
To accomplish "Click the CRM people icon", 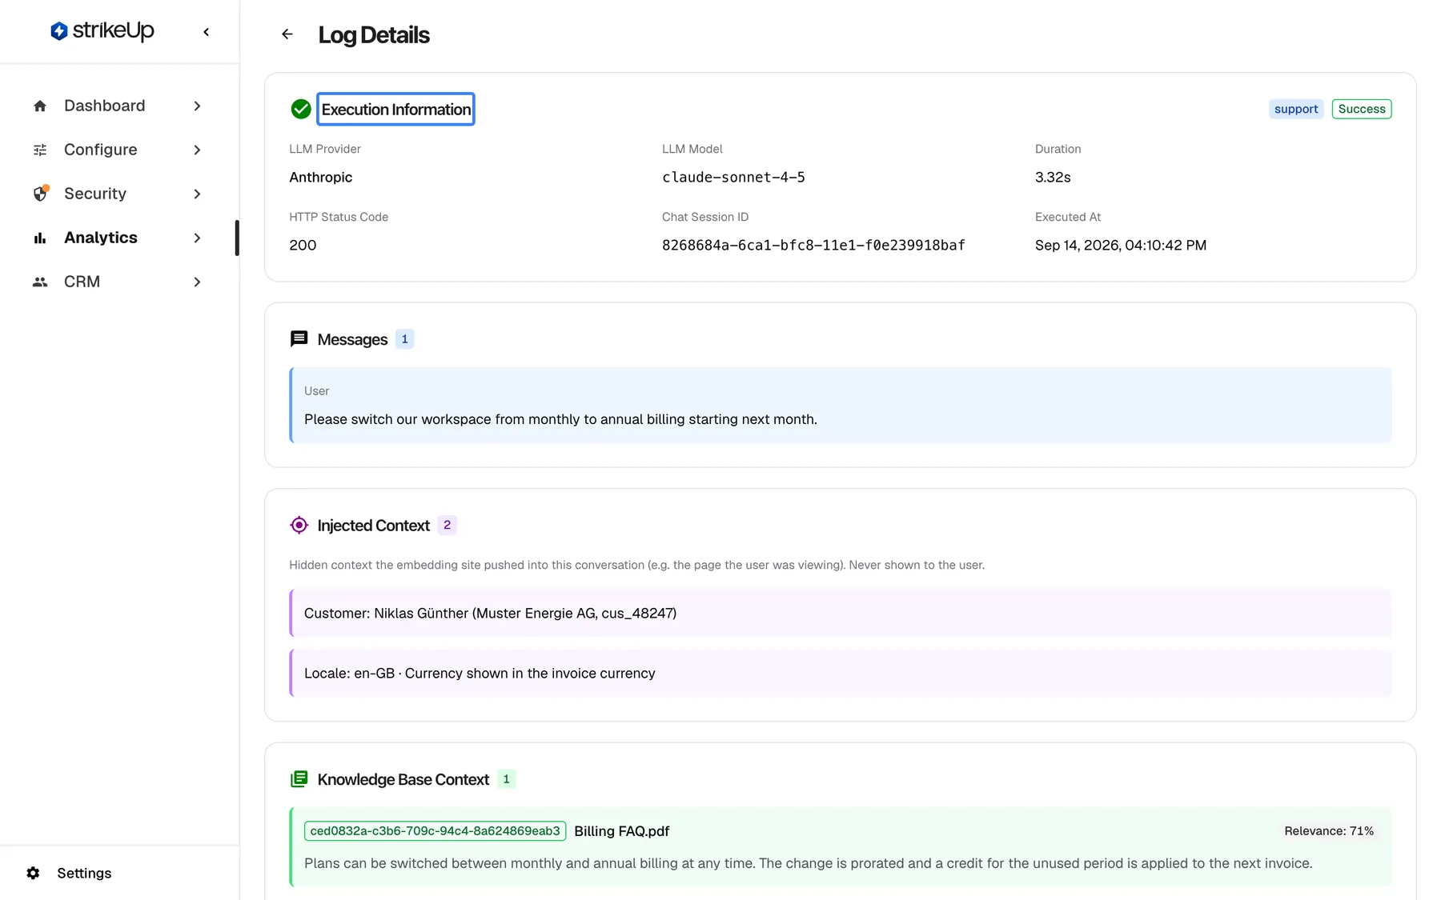I will (x=40, y=282).
